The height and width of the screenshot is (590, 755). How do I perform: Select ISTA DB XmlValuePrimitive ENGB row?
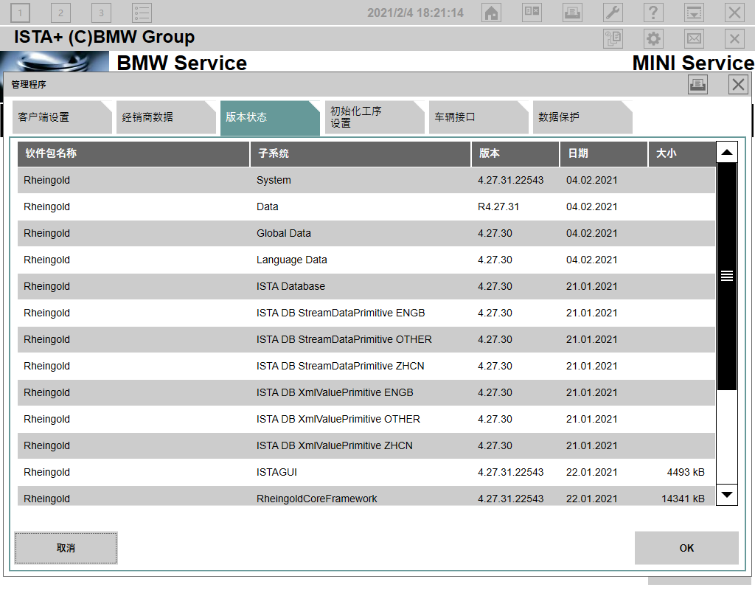366,392
